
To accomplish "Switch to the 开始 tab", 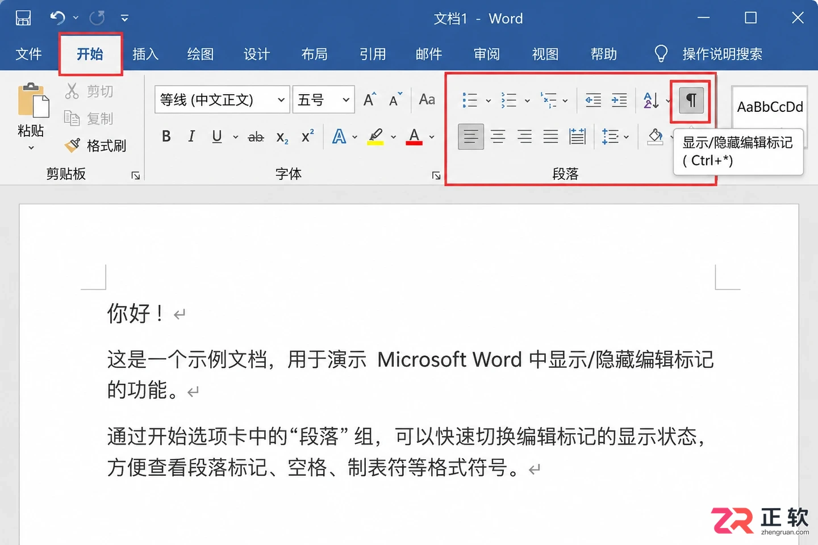I will [90, 54].
